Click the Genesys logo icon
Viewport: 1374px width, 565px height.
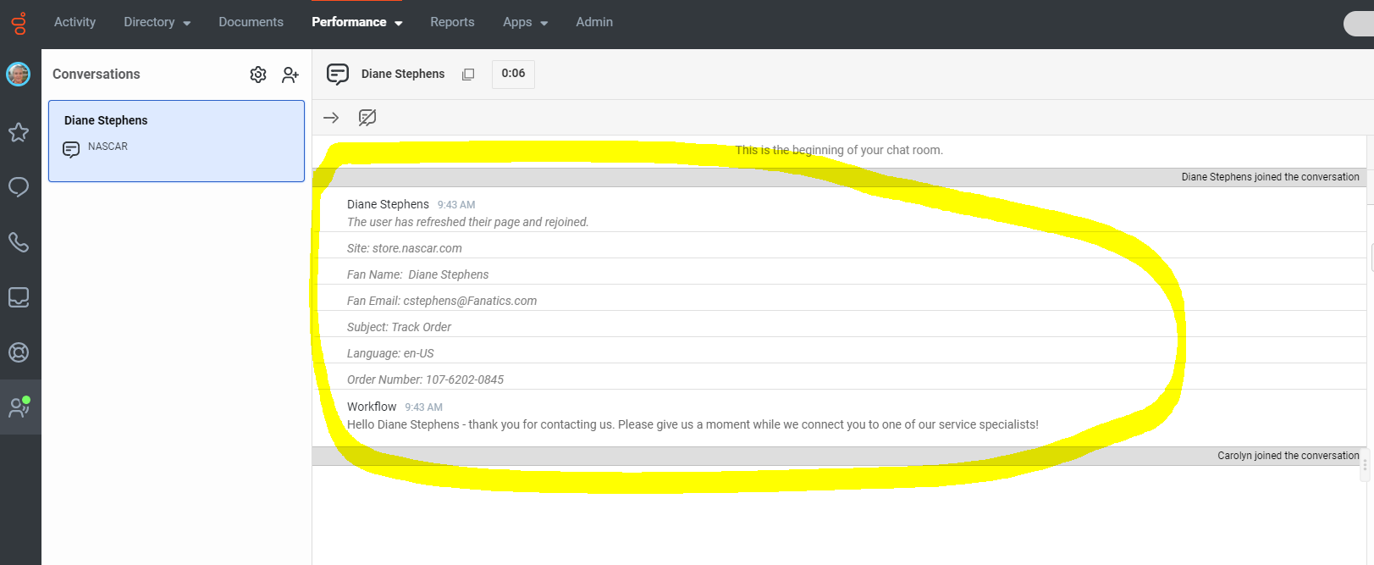(19, 23)
